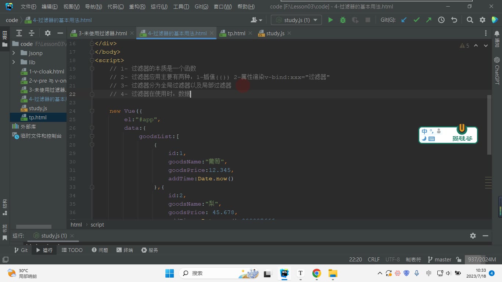Show Git history clock icon
Image resolution: width=502 pixels, height=282 pixels.
click(x=441, y=20)
